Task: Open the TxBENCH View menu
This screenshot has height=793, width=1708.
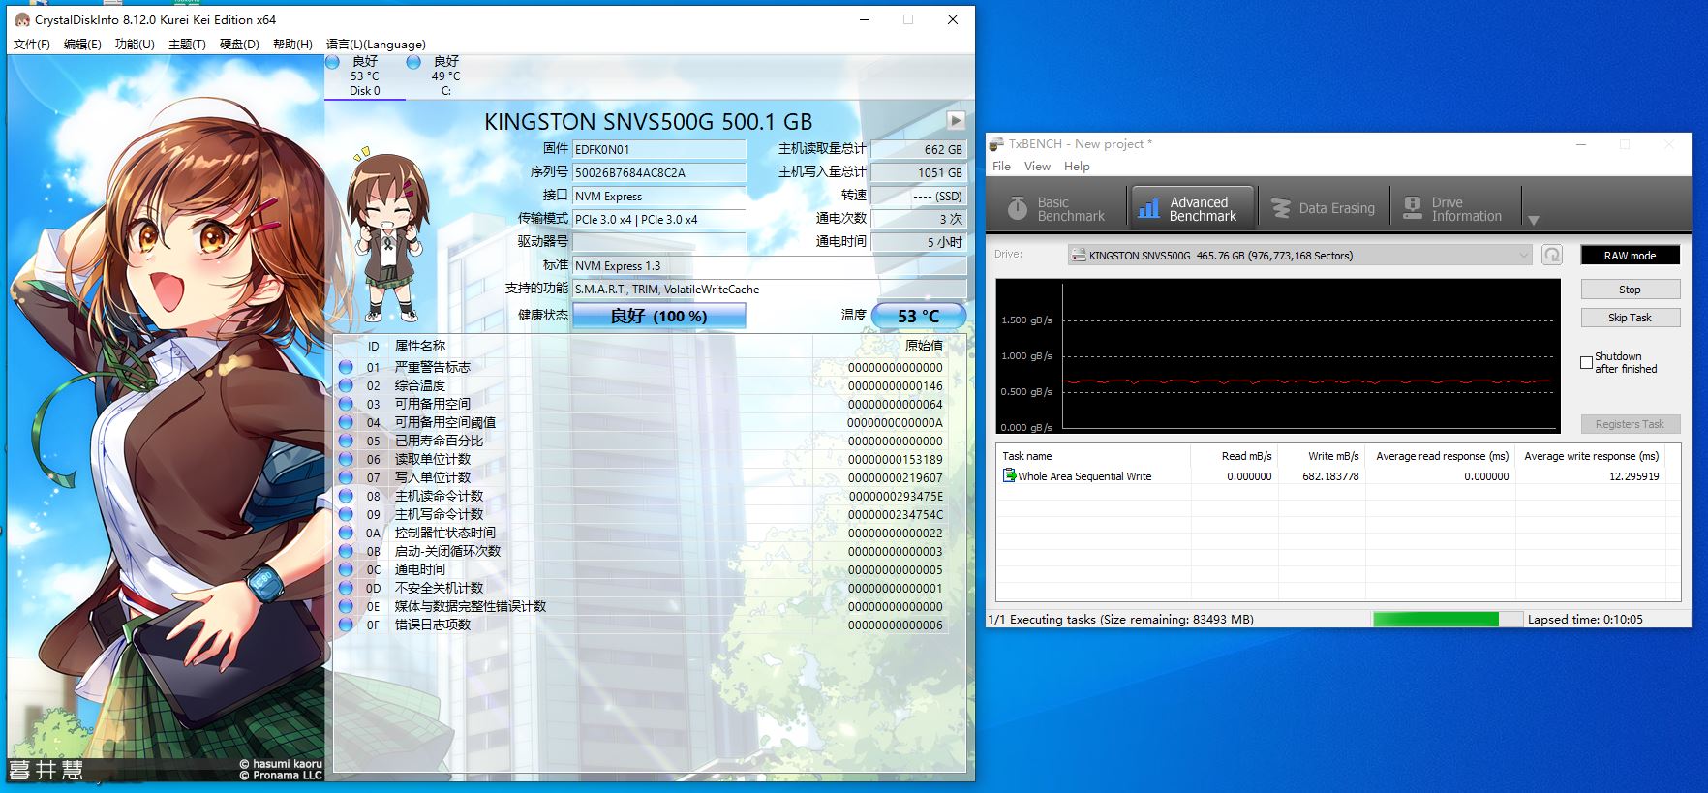Action: pos(1037,167)
